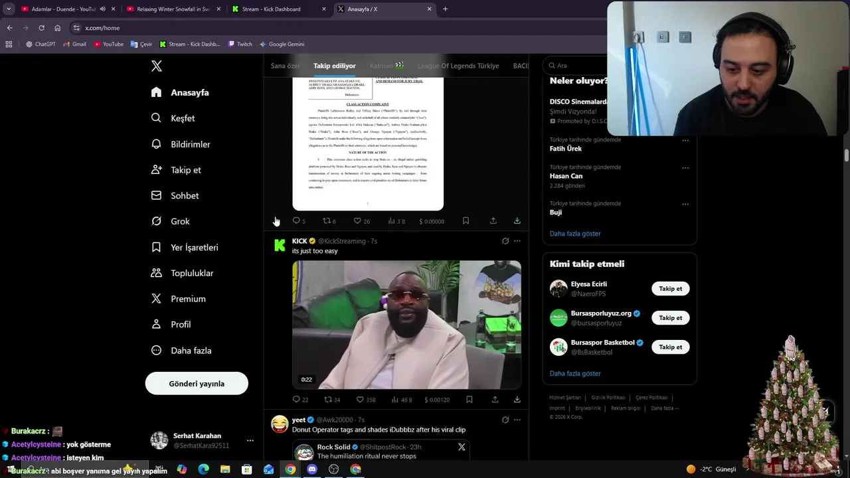The image size is (850, 478).
Task: Open Keşfet from the sidebar
Action: click(x=173, y=118)
